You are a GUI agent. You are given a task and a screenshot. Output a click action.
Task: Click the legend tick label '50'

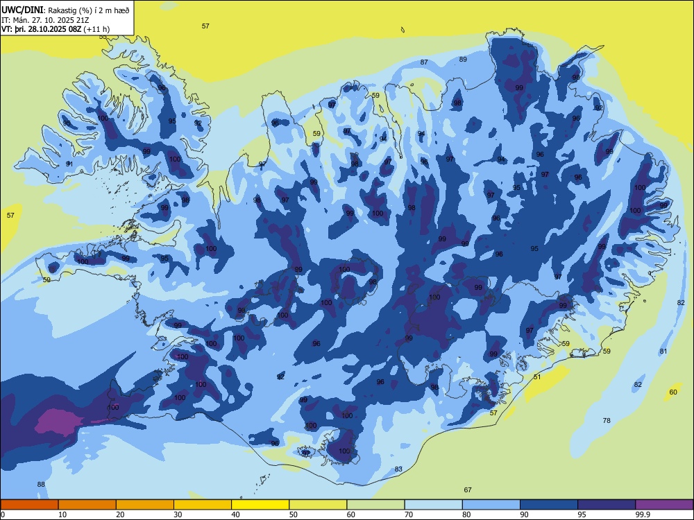293,514
